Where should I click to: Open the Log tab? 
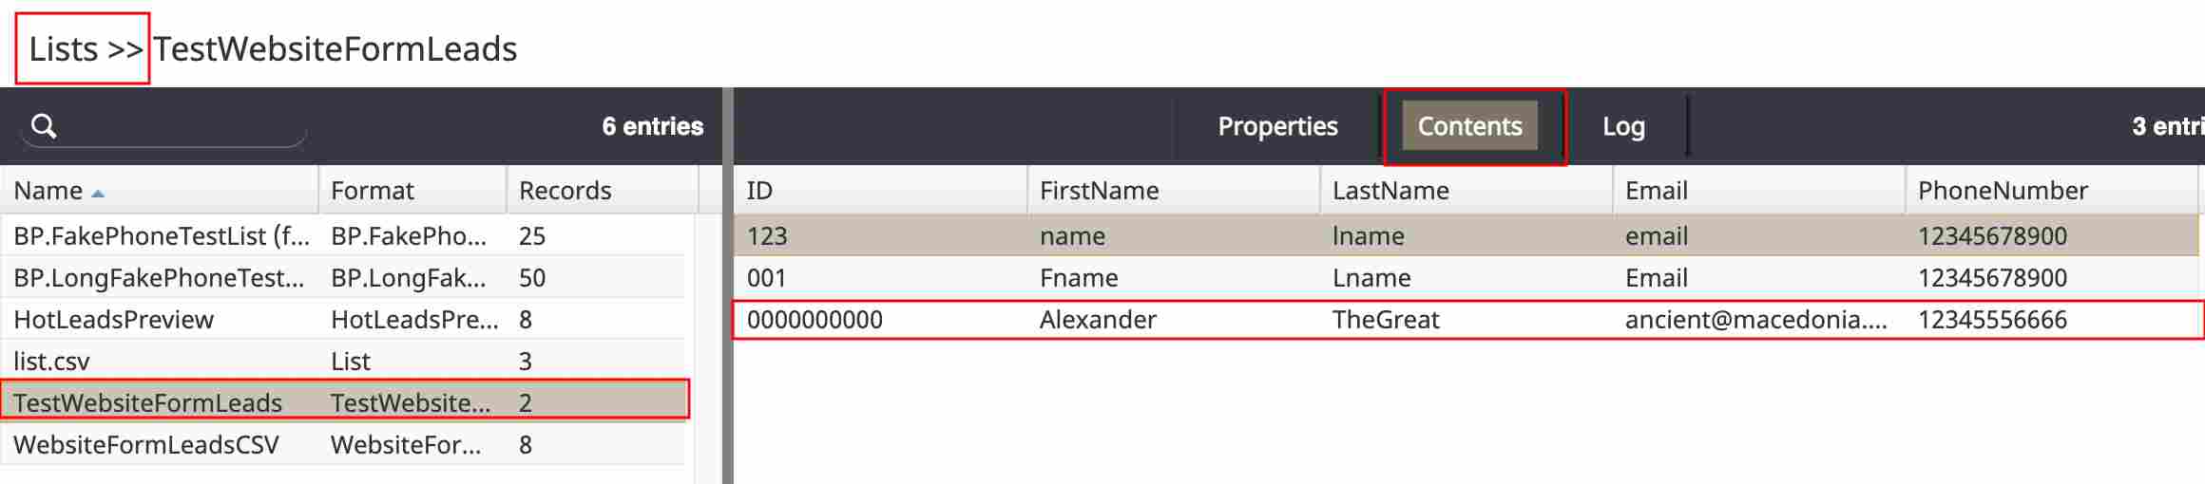1623,126
